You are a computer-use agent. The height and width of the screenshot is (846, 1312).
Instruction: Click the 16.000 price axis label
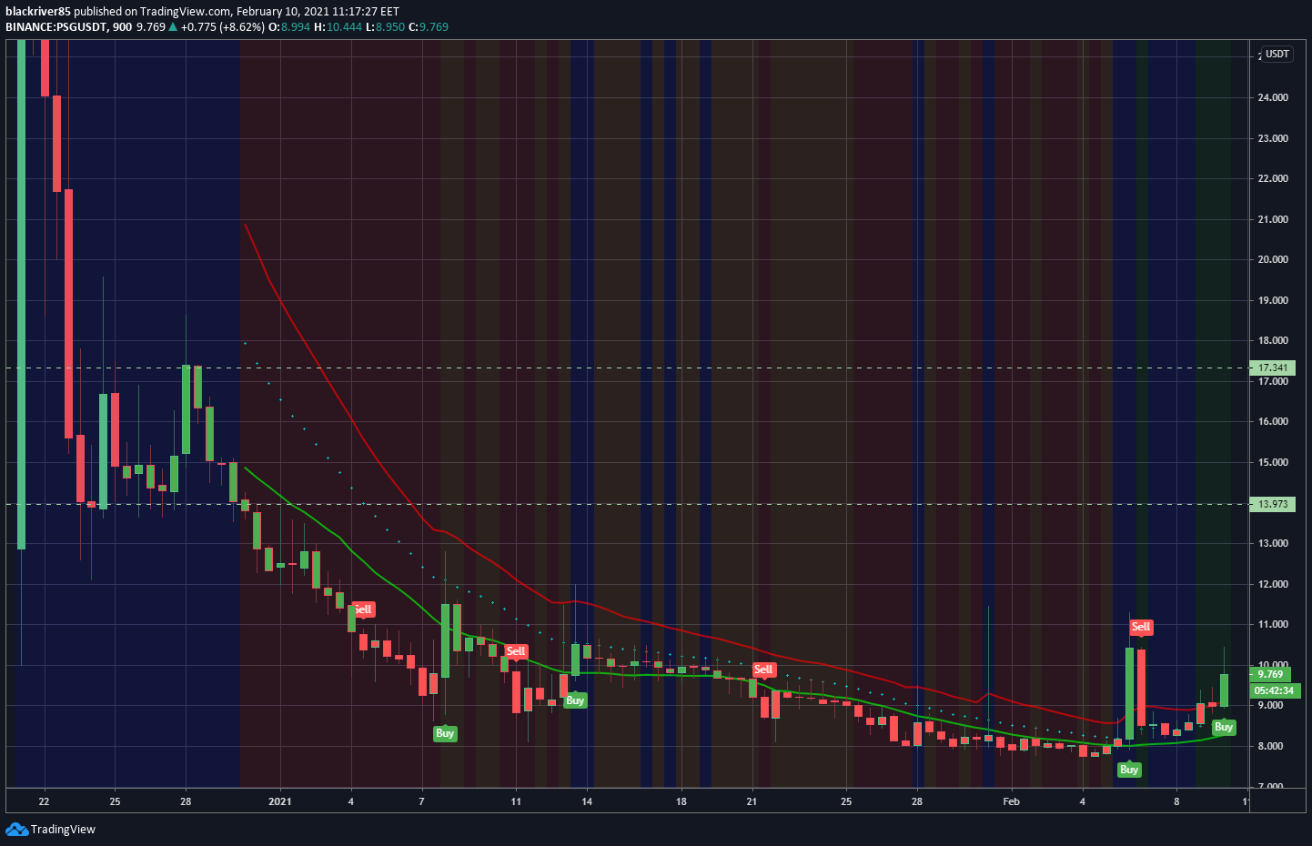click(x=1273, y=421)
